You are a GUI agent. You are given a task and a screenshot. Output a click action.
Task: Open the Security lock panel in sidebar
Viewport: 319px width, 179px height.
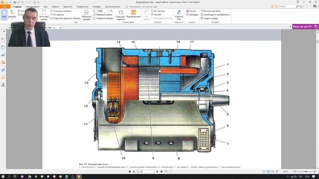(3, 78)
